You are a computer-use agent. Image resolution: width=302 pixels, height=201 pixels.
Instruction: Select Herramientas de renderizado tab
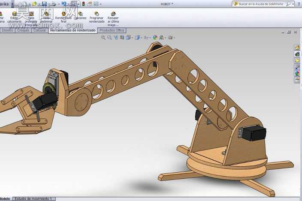[73, 30]
